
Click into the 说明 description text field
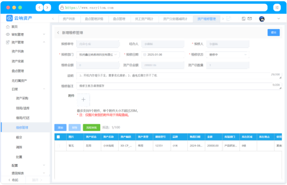179,76
